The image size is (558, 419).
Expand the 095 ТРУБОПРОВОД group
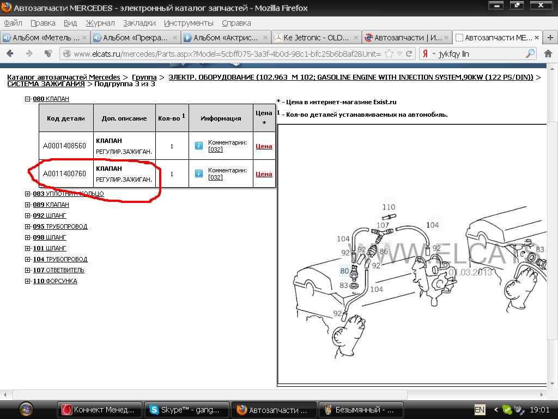tap(27, 226)
